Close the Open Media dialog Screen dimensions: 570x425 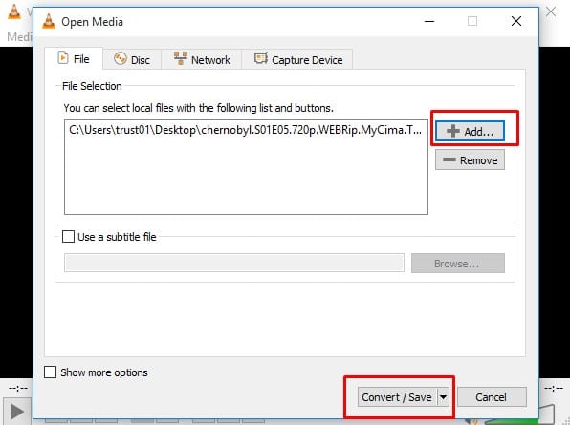point(516,21)
